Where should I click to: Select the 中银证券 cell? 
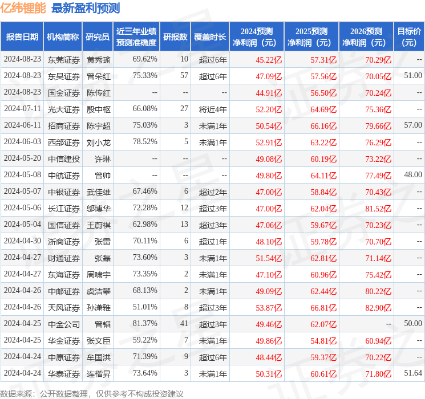click(x=64, y=192)
